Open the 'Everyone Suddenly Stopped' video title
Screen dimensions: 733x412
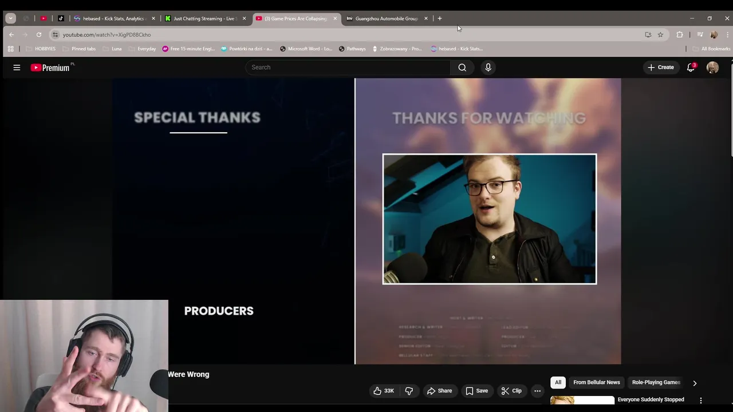click(651, 399)
